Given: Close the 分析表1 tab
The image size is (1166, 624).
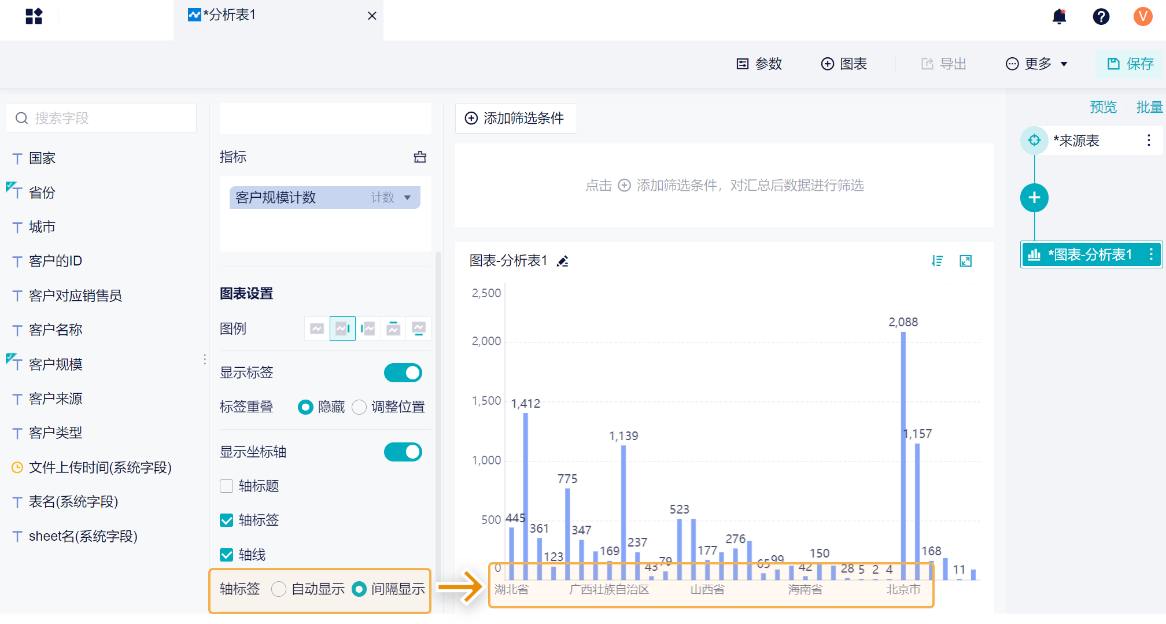Looking at the screenshot, I should pyautogui.click(x=372, y=16).
